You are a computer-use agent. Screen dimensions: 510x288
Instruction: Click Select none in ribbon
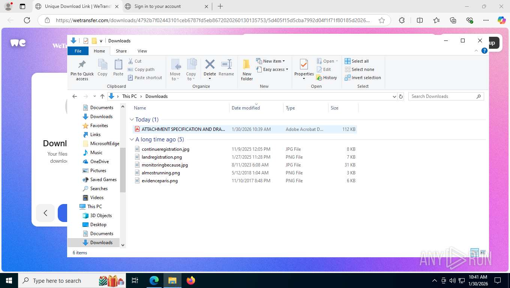tap(359, 69)
